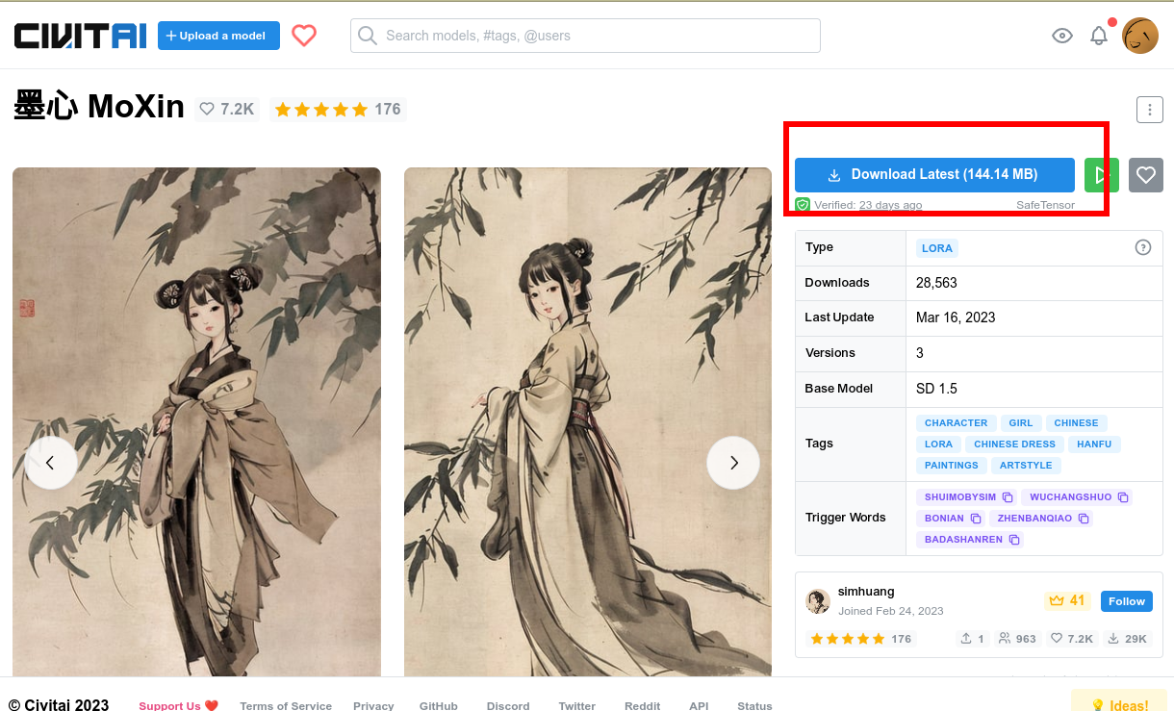This screenshot has width=1174, height=711.
Task: Select the CHINESE tag
Action: pos(1076,423)
